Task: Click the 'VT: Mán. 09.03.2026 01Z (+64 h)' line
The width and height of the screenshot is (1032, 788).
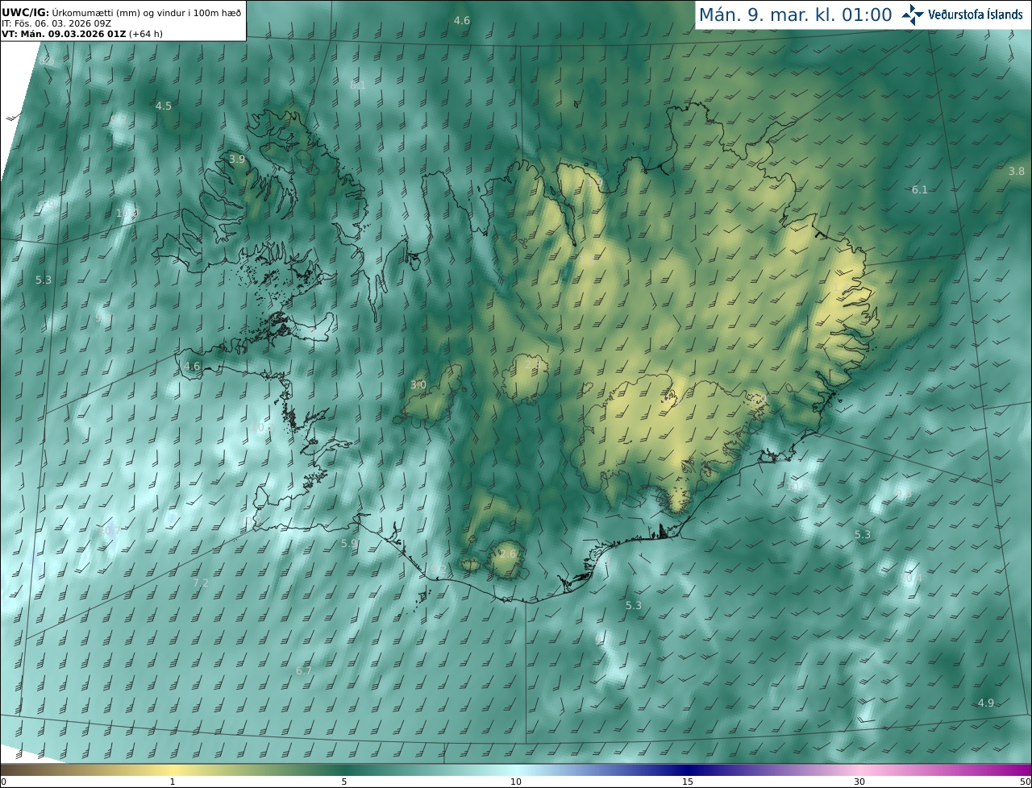Action: 82,34
